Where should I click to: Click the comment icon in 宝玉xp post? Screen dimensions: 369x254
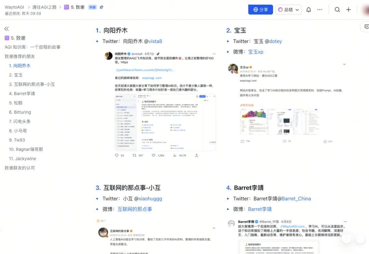[285, 141]
